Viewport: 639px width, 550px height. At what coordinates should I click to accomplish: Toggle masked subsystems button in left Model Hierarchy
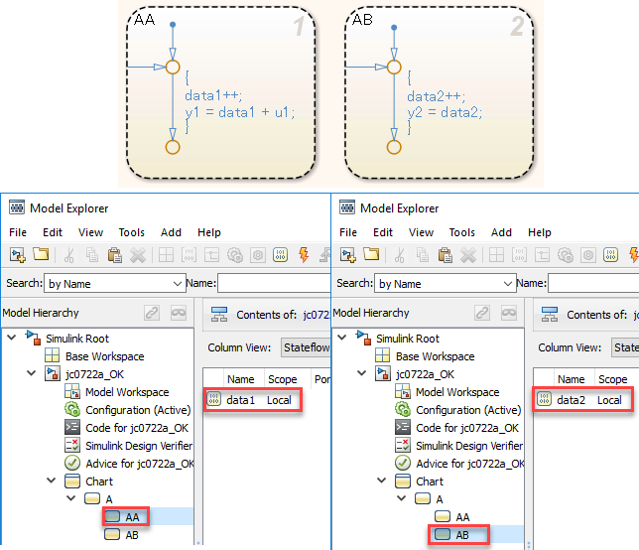[x=179, y=313]
